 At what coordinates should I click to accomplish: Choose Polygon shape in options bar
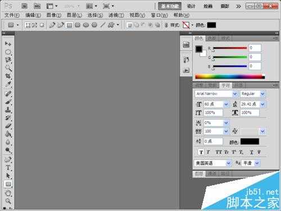(x=94, y=25)
